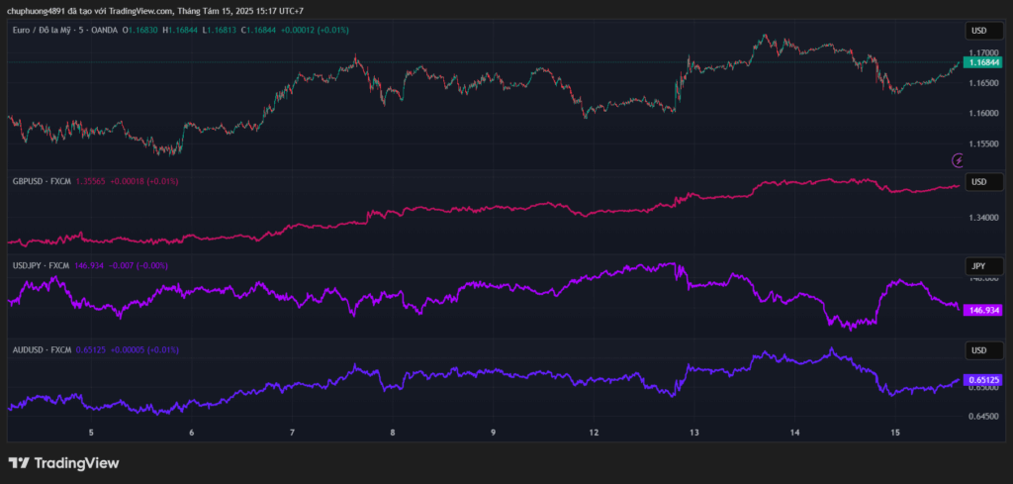Image resolution: width=1013 pixels, height=484 pixels.
Task: Click the USDJPY · FXCM legend label
Action: pos(42,265)
